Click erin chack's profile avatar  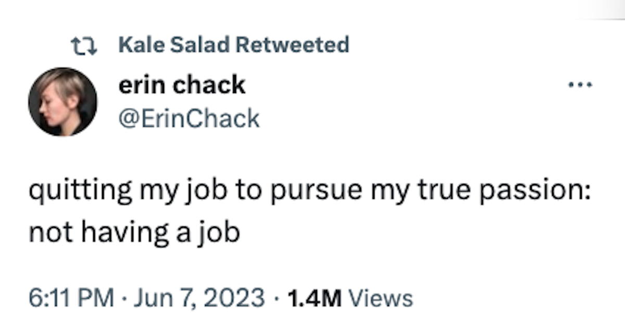[63, 102]
